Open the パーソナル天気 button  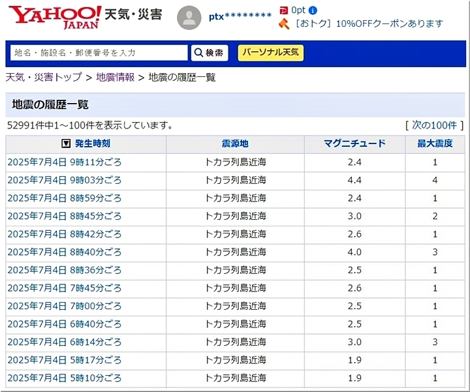coord(270,52)
